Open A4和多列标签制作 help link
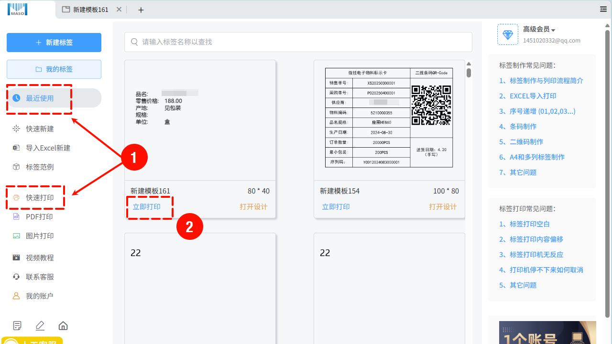This screenshot has height=344, width=612. [x=532, y=157]
